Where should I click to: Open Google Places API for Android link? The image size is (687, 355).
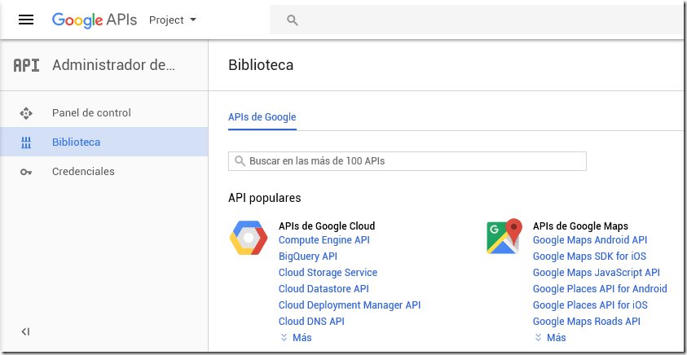(x=600, y=289)
